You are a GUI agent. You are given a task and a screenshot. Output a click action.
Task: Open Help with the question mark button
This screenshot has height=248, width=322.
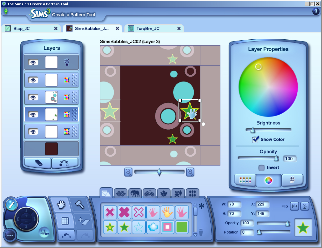coord(315,12)
